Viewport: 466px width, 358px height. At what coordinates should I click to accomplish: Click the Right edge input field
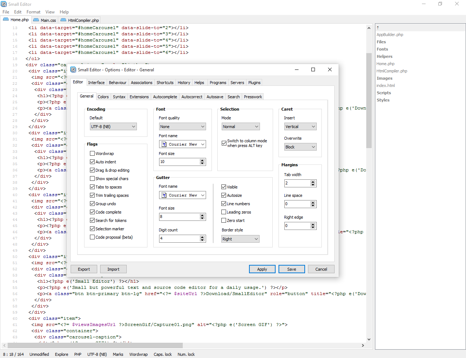(x=297, y=226)
